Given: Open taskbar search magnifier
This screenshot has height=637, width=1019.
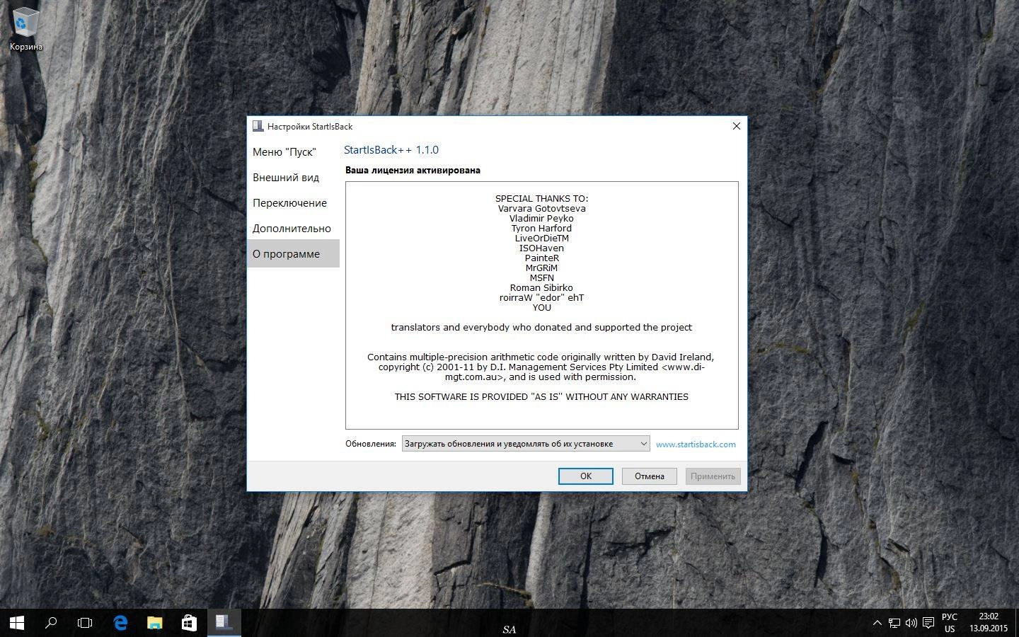Looking at the screenshot, I should point(51,623).
